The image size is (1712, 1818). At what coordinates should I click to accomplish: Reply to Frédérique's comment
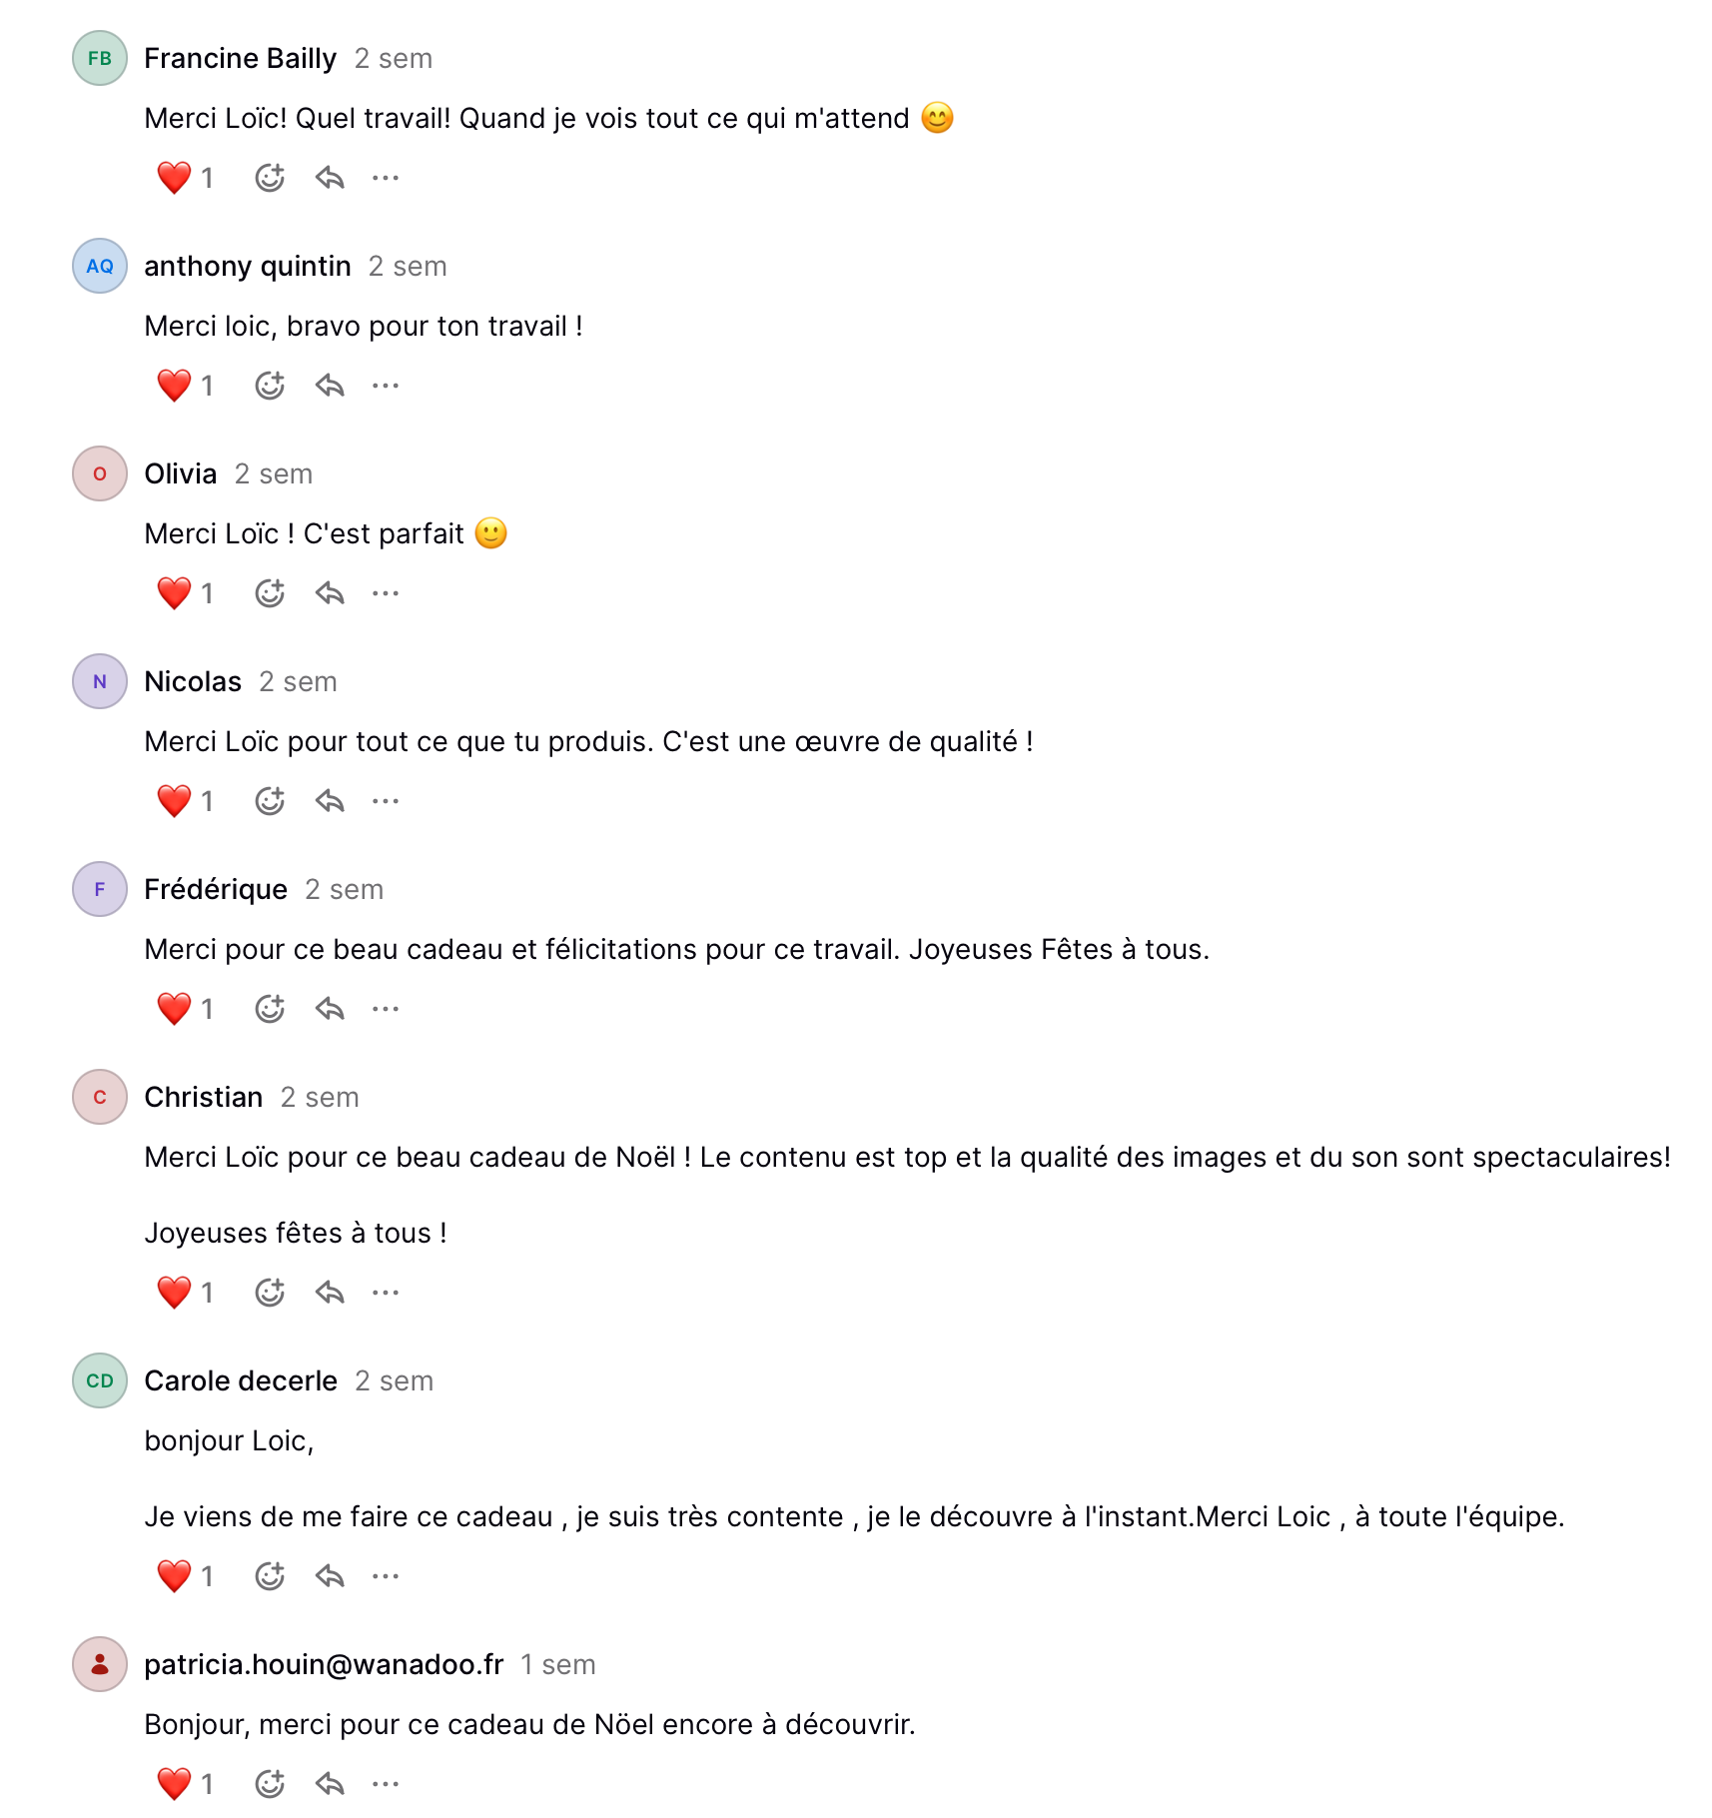click(x=330, y=1009)
